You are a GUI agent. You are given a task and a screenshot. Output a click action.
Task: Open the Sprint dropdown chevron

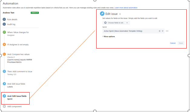coord(162,31)
